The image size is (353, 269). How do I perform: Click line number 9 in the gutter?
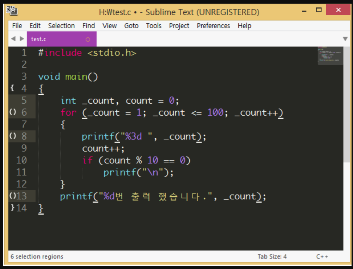click(x=24, y=148)
